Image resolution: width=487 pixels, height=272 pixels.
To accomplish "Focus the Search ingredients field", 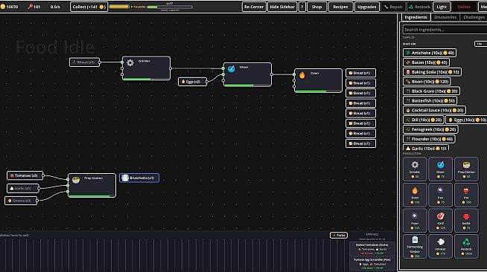I will pyautogui.click(x=445, y=30).
